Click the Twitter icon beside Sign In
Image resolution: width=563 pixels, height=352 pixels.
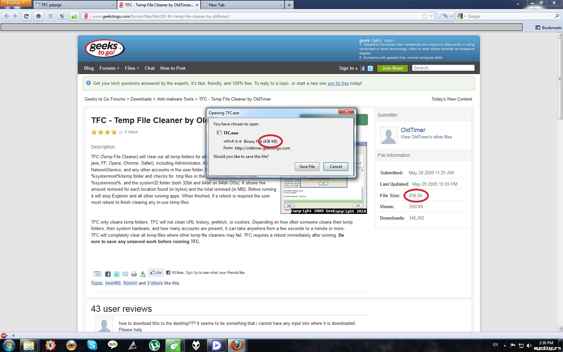click(x=370, y=68)
